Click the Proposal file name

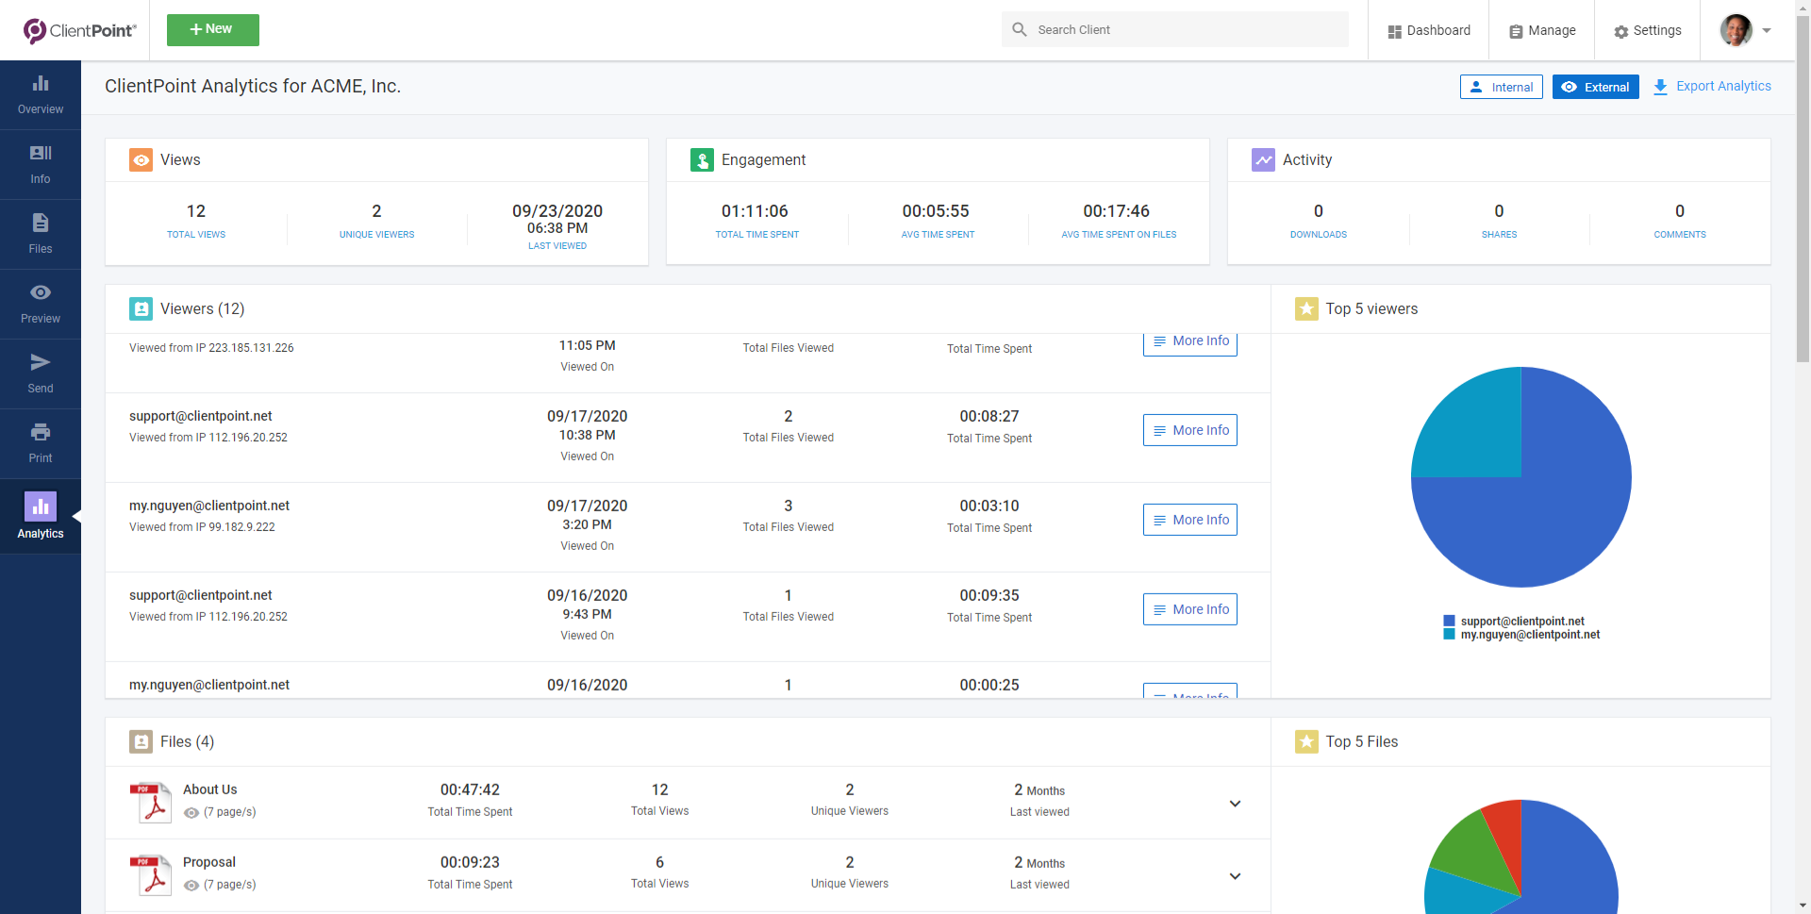click(x=209, y=862)
